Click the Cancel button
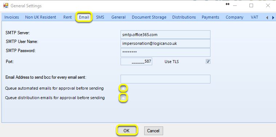The height and width of the screenshot is (137, 276). (154, 131)
